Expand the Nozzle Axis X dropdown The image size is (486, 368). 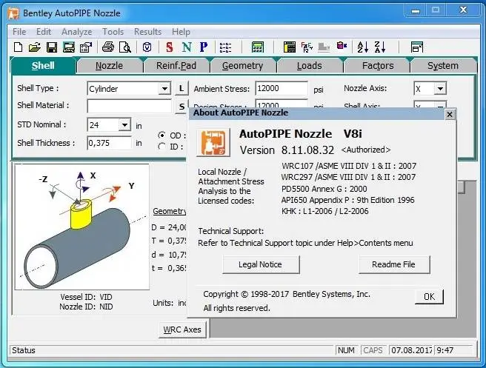(x=440, y=89)
